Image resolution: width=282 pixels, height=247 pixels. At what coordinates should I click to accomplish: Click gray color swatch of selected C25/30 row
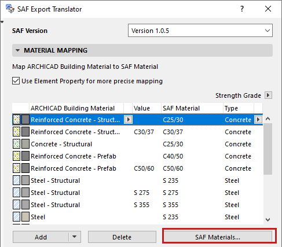pos(25,120)
